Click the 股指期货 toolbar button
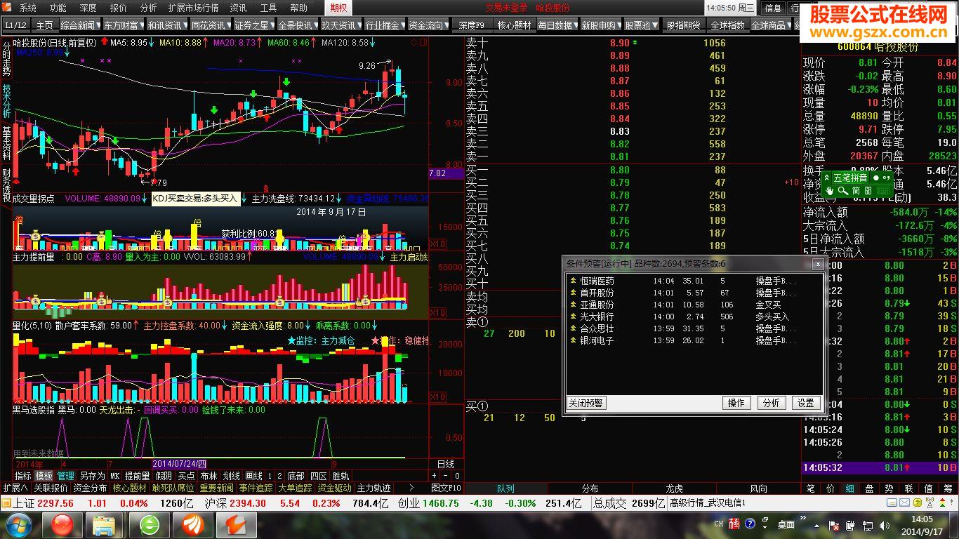 pyautogui.click(x=683, y=25)
